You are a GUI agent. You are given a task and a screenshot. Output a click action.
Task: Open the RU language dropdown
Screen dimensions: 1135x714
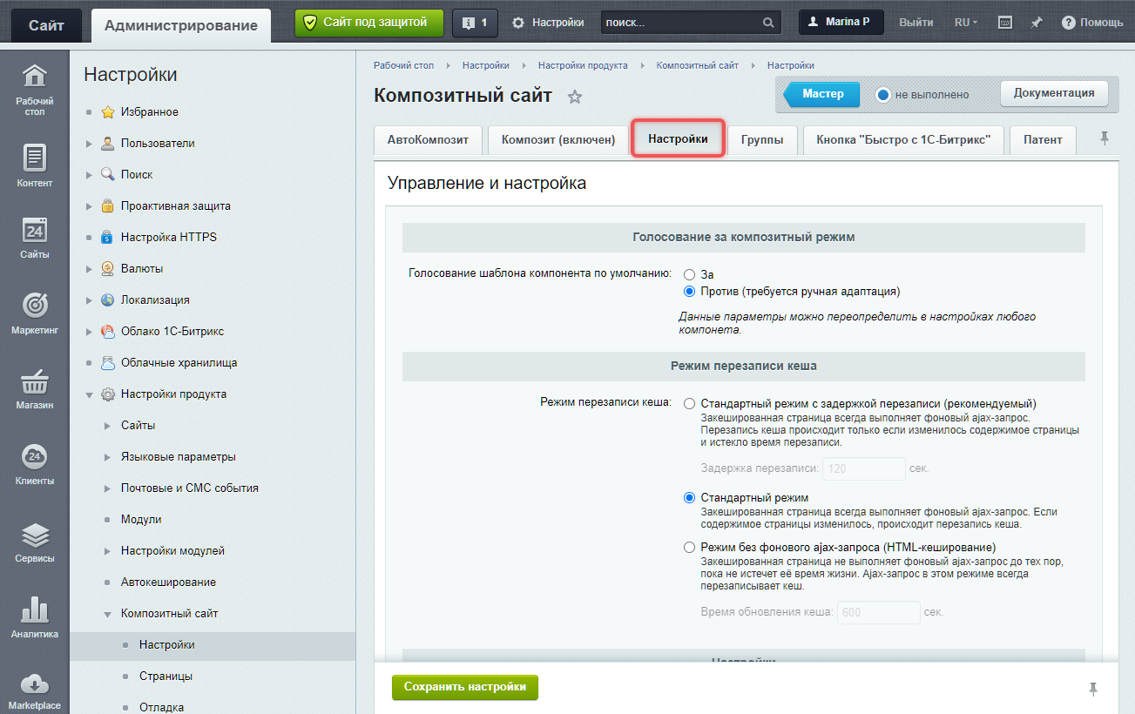965,23
